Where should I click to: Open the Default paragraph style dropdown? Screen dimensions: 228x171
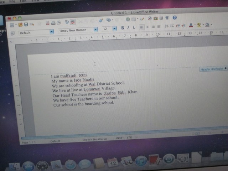(52, 31)
